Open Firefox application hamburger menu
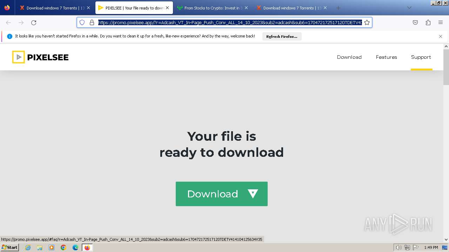Screen dimensions: 449x252 click(x=441, y=22)
